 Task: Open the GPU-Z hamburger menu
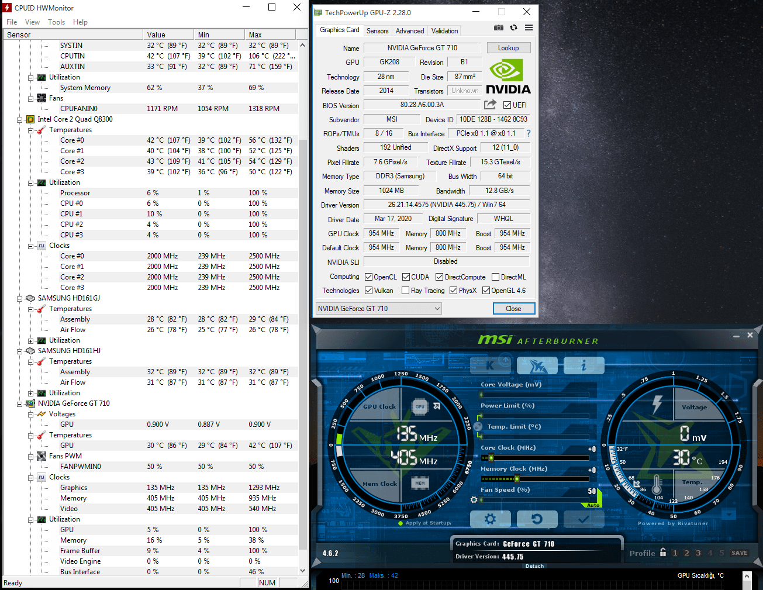click(529, 27)
